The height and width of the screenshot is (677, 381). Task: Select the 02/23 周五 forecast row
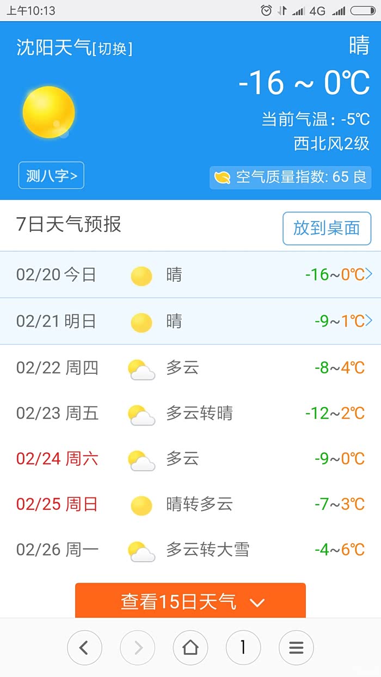[x=190, y=414]
